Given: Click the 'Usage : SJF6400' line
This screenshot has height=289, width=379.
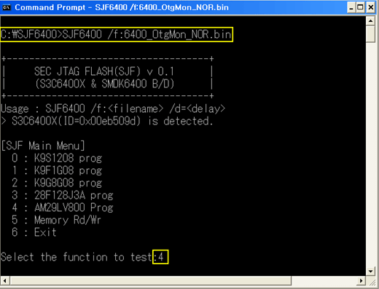Looking at the screenshot, I should [113, 108].
